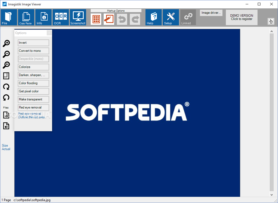This screenshot has height=203, width=278.
Task: Click the 1 Page status text
Action: coord(6,200)
